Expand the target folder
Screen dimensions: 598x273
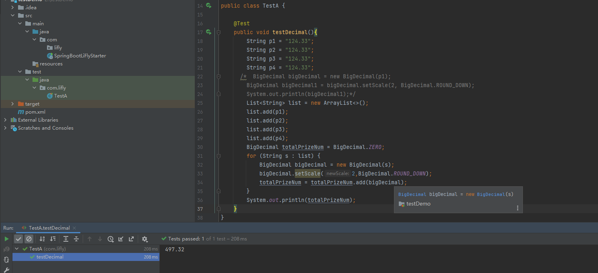click(12, 104)
